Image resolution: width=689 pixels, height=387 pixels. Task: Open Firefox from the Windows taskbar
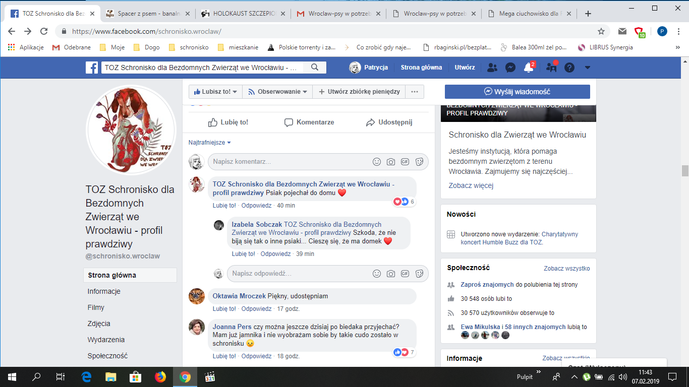coord(160,377)
